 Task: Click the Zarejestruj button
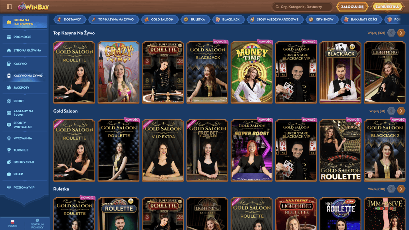coord(387,7)
